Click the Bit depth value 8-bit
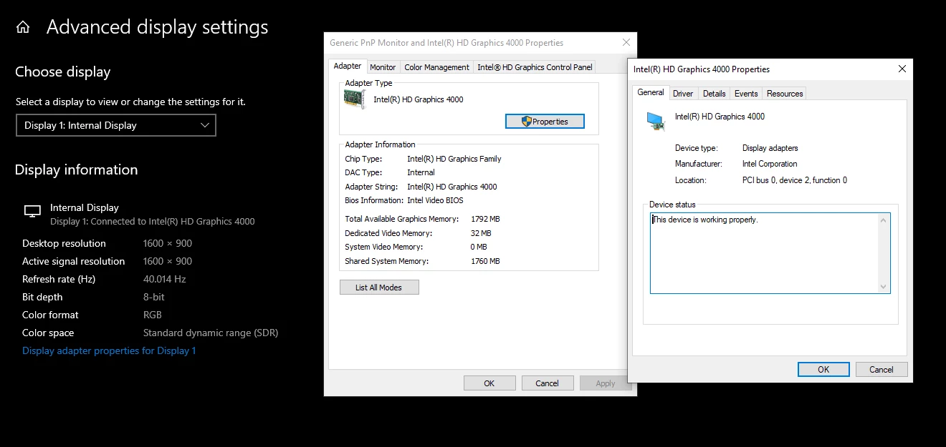This screenshot has height=447, width=946. point(153,297)
